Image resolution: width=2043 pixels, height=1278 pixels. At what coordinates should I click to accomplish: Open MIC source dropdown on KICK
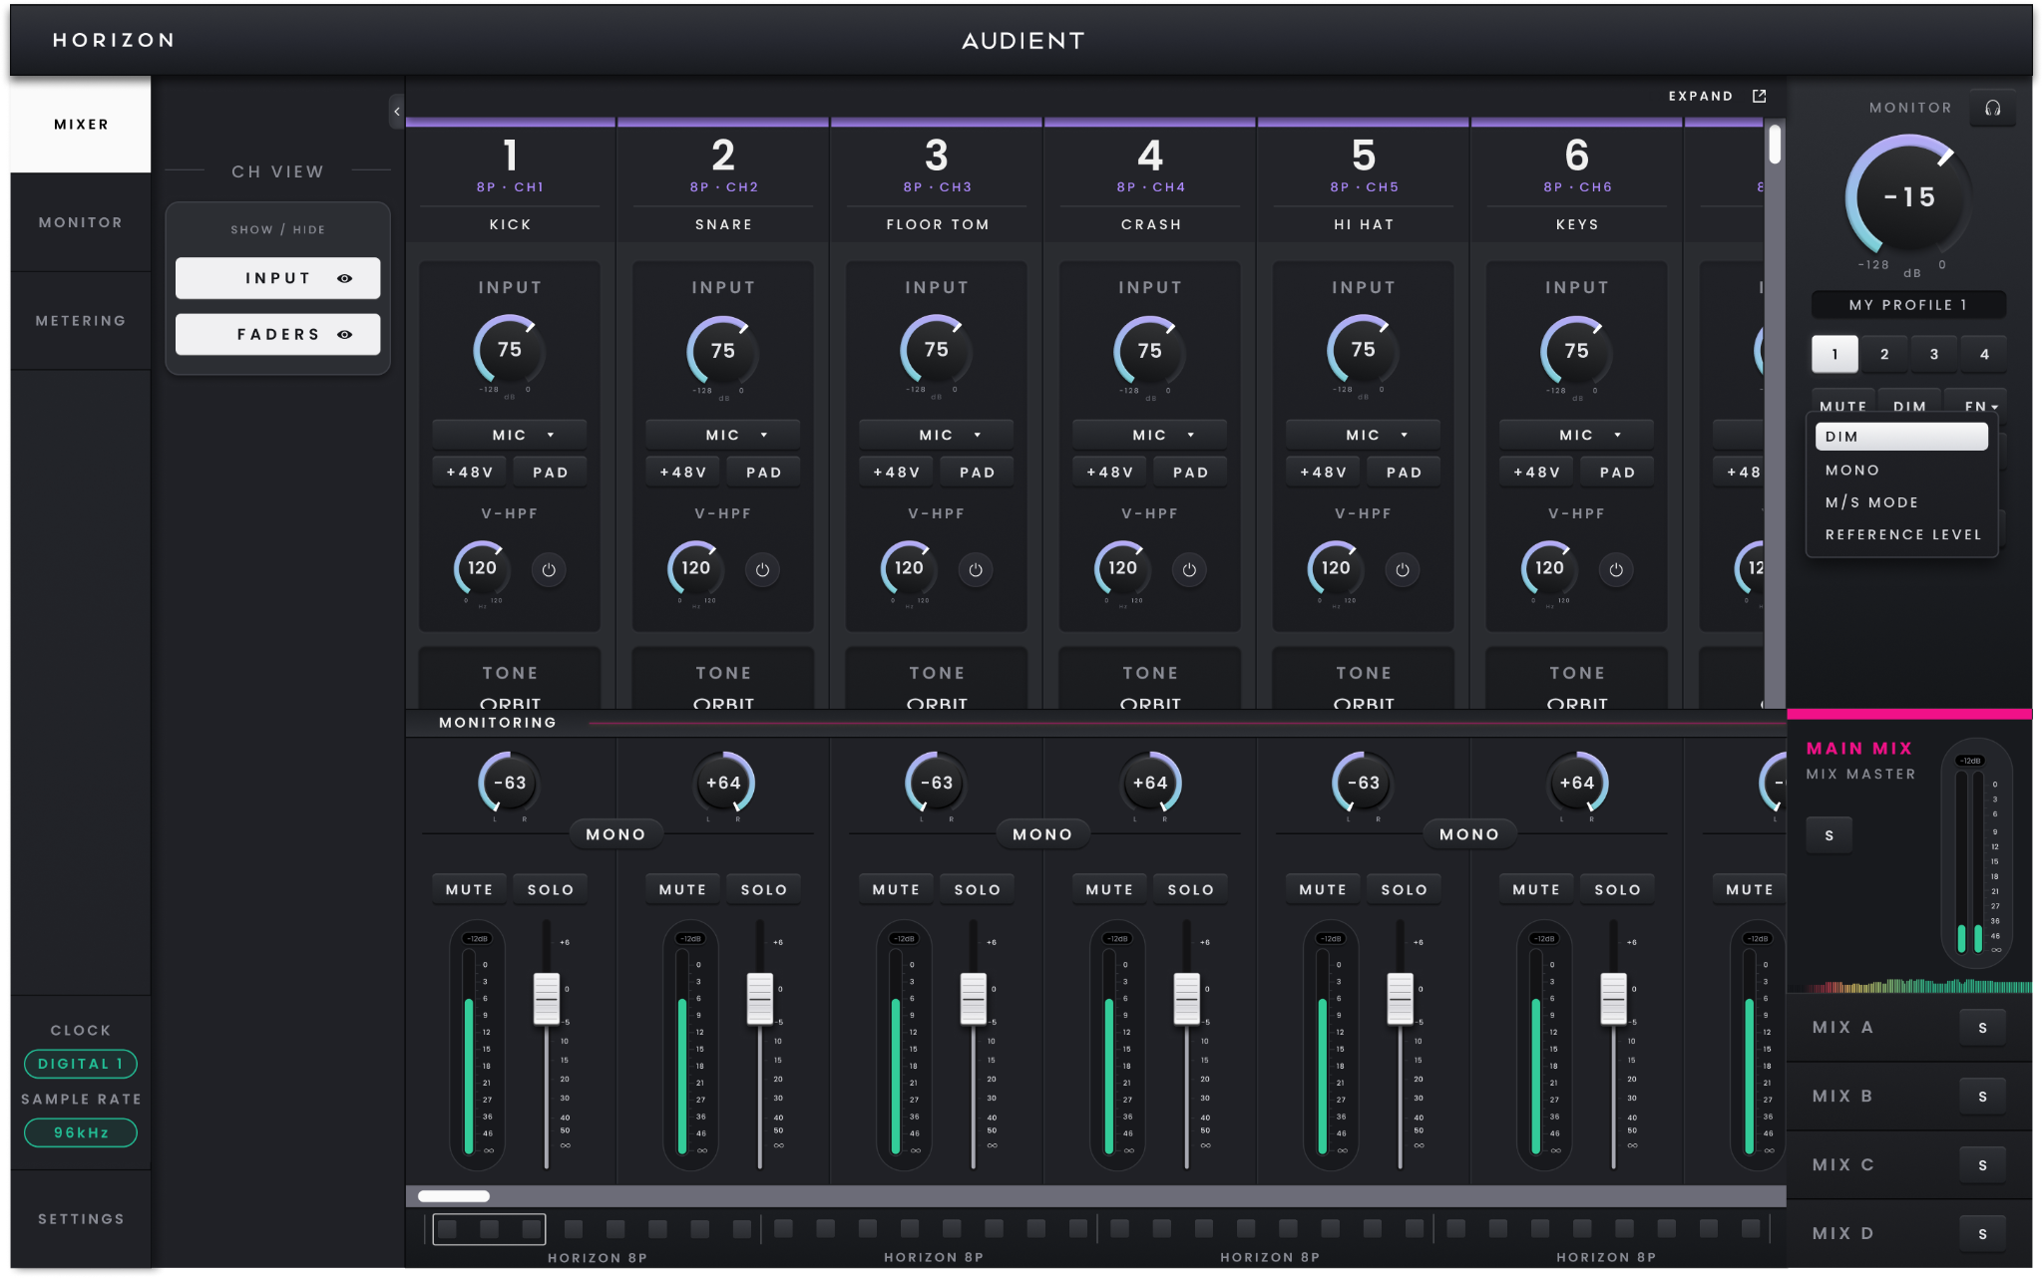(509, 435)
